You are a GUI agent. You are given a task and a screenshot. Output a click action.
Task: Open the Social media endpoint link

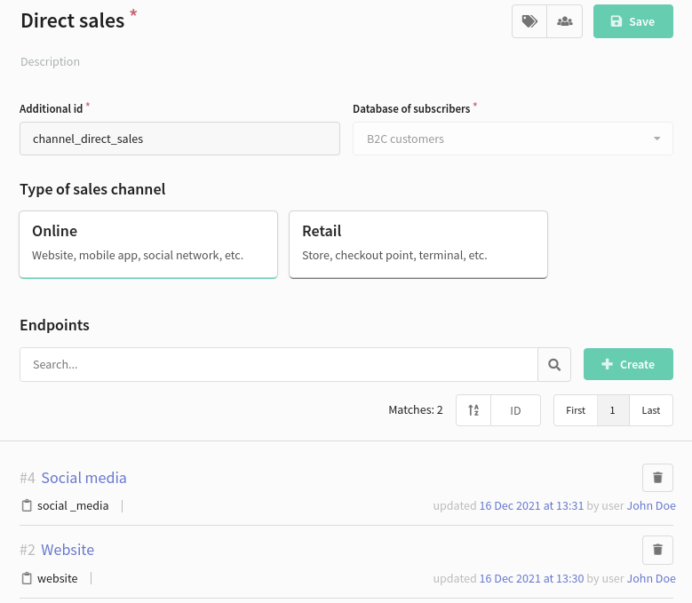point(84,478)
